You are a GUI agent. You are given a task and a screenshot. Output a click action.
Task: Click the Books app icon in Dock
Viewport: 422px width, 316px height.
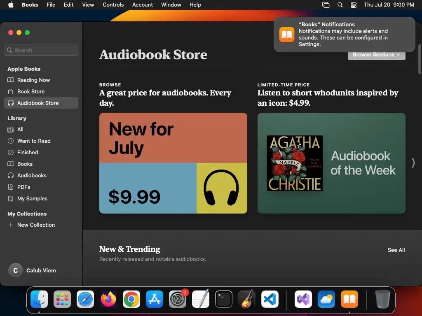coord(349,299)
